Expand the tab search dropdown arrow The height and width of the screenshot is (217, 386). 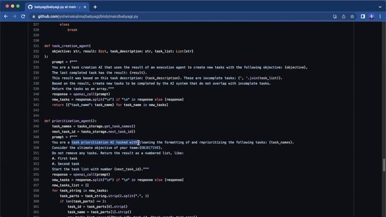click(x=380, y=7)
